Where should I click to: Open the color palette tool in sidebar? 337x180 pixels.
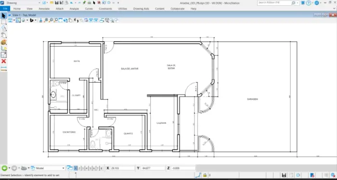(x=4, y=42)
